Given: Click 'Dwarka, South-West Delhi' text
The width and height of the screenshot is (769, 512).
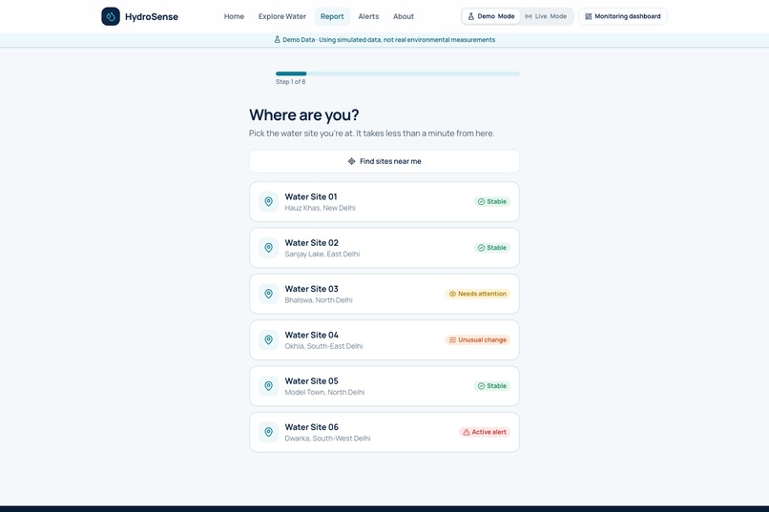Looking at the screenshot, I should click(327, 438).
